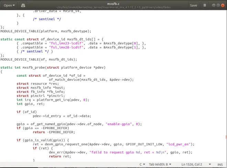Click on "return -EPROBE_DEFER;" line
The width and height of the screenshot is (227, 168).
pos(54,132)
